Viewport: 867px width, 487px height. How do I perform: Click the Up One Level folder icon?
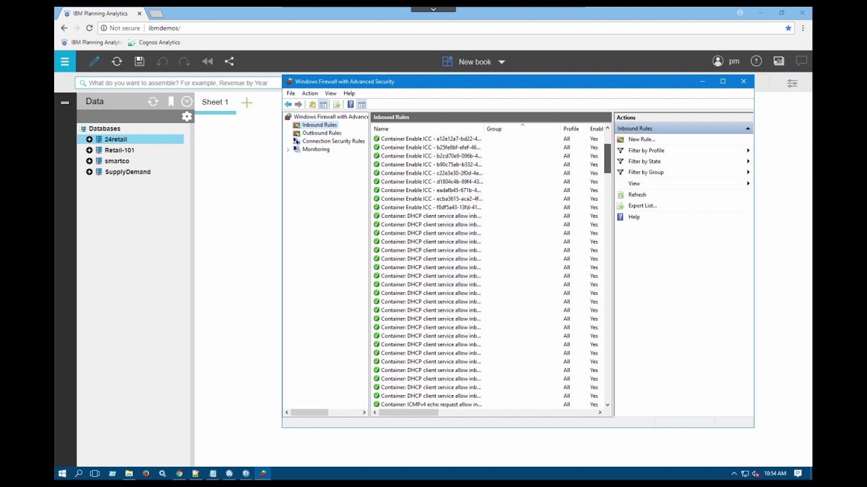(312, 104)
